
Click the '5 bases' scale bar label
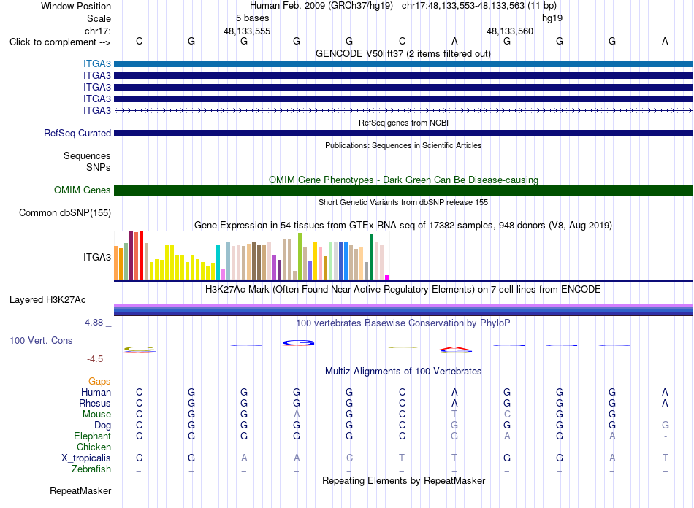(x=252, y=18)
